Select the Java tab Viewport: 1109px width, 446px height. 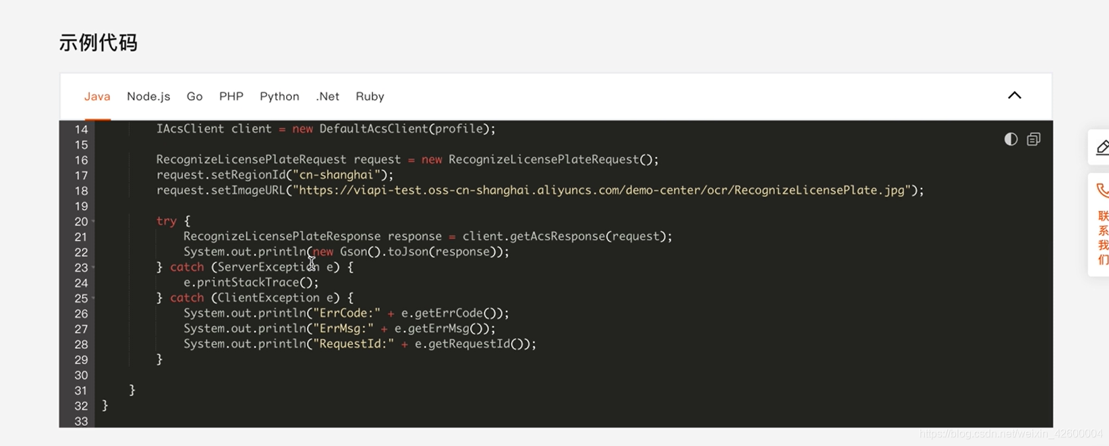tap(97, 96)
